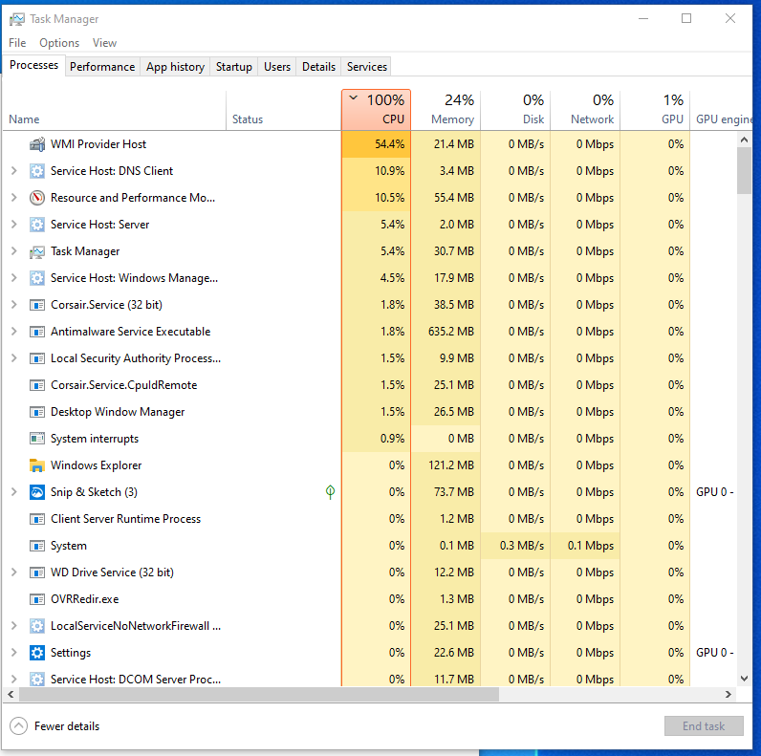The width and height of the screenshot is (761, 756).
Task: Open the Options menu
Action: (59, 43)
